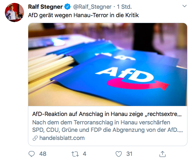Screen dimensions: 193x161
Task: Click the blue verified badge
Action: pos(68,6)
